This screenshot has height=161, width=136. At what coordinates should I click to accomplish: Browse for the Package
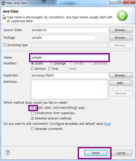pos(121,38)
